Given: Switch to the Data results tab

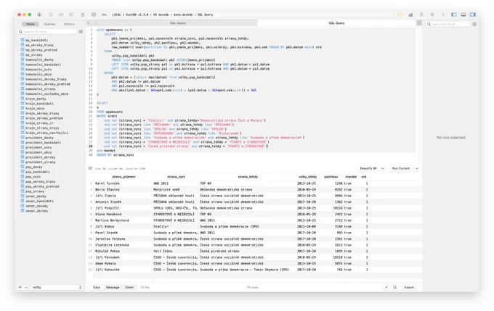Looking at the screenshot, I should point(97,287).
